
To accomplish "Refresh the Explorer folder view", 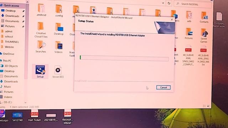I will pyautogui.click(x=169, y=3).
